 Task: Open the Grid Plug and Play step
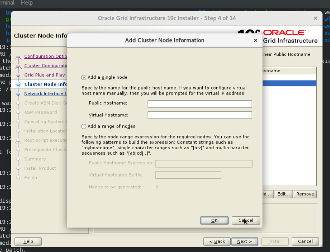coord(45,75)
